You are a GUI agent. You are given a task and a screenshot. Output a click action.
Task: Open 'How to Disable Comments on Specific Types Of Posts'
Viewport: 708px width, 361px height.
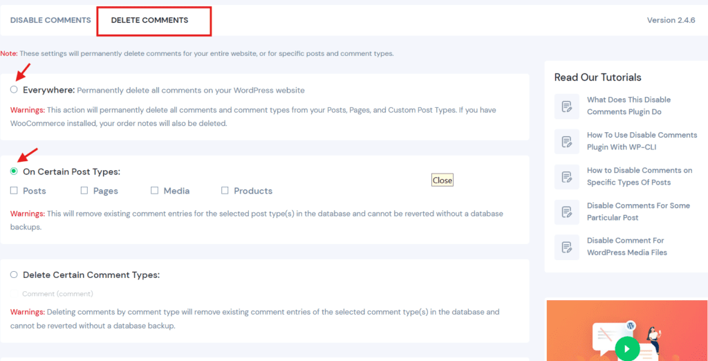click(x=640, y=176)
